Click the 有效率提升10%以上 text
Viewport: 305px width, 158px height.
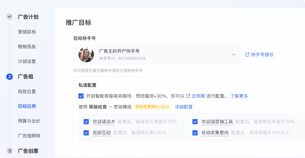[x=270, y=133]
